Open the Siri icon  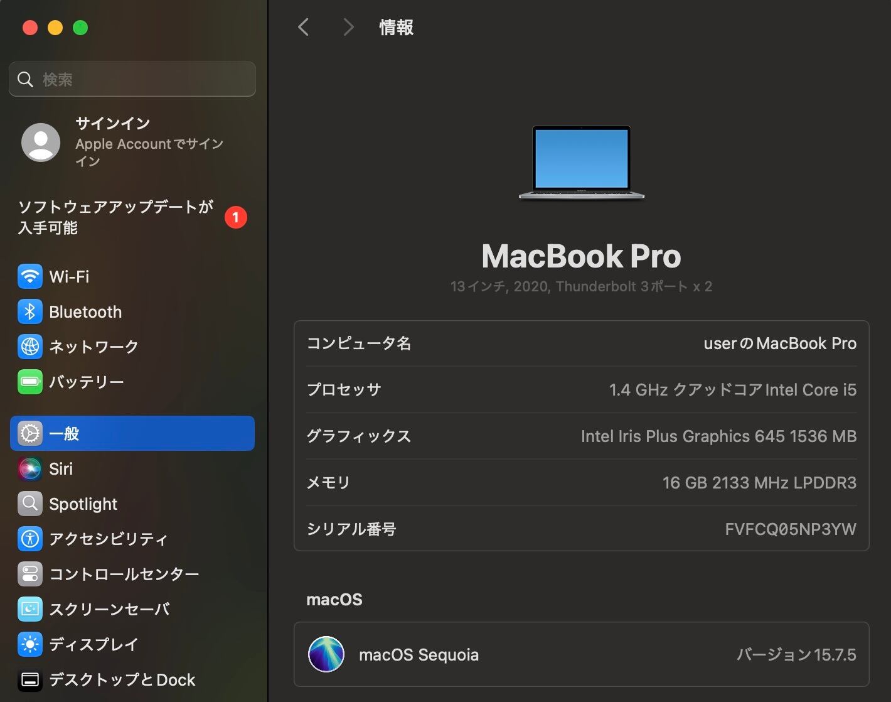29,468
